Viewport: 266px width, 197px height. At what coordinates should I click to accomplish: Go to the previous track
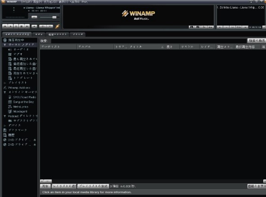pos(5,26)
